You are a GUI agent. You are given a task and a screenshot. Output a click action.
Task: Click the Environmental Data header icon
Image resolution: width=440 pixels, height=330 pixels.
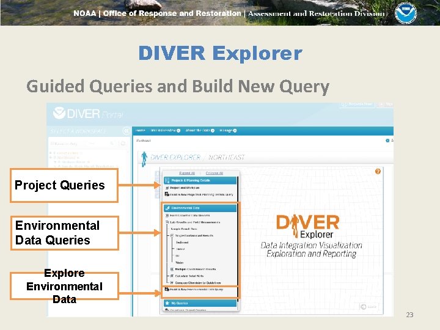[167, 208]
